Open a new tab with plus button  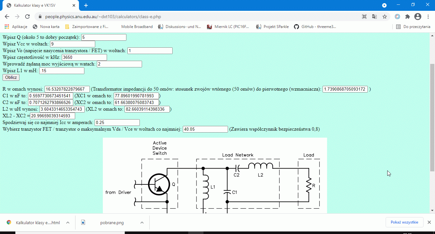point(86,5)
